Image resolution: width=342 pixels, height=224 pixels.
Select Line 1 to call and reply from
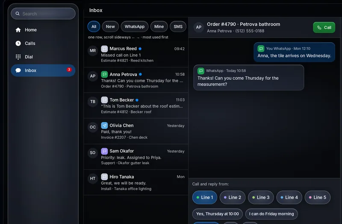205,198
